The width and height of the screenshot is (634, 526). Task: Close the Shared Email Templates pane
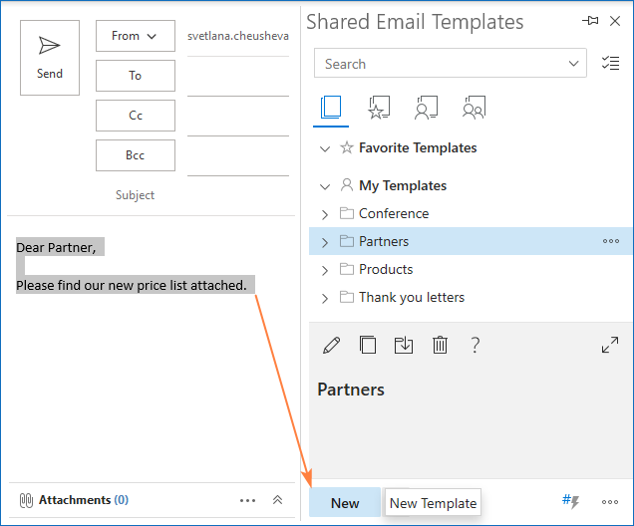point(615,21)
